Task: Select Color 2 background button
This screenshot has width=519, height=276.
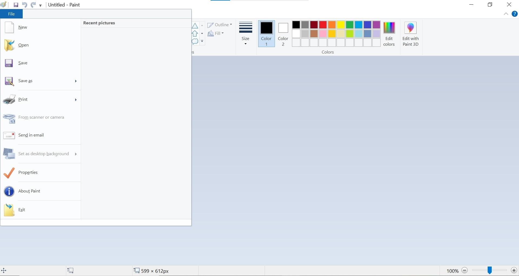Action: pos(283,34)
